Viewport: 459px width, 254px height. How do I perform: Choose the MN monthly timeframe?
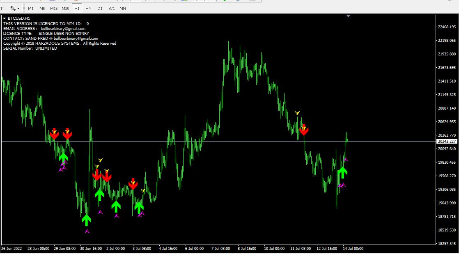point(123,8)
